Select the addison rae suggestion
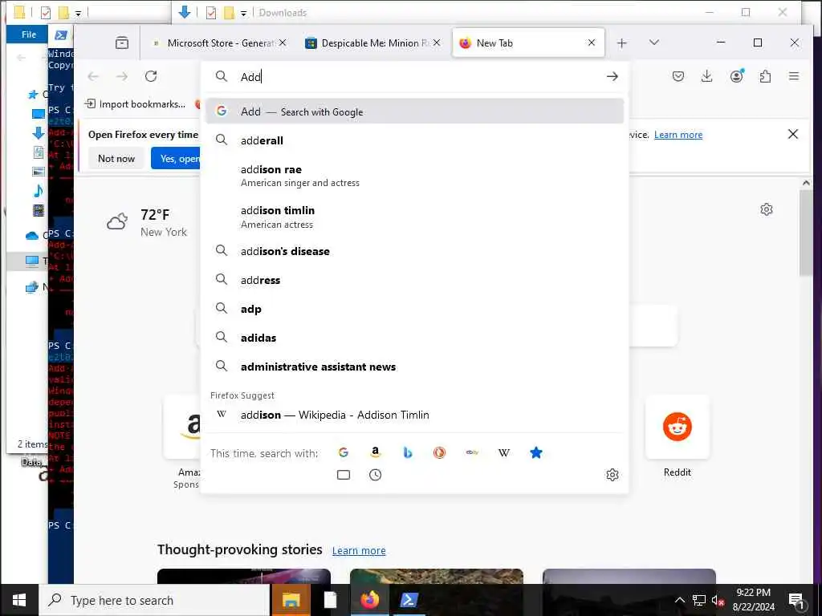Viewport: 822px width, 616px height. [x=415, y=176]
